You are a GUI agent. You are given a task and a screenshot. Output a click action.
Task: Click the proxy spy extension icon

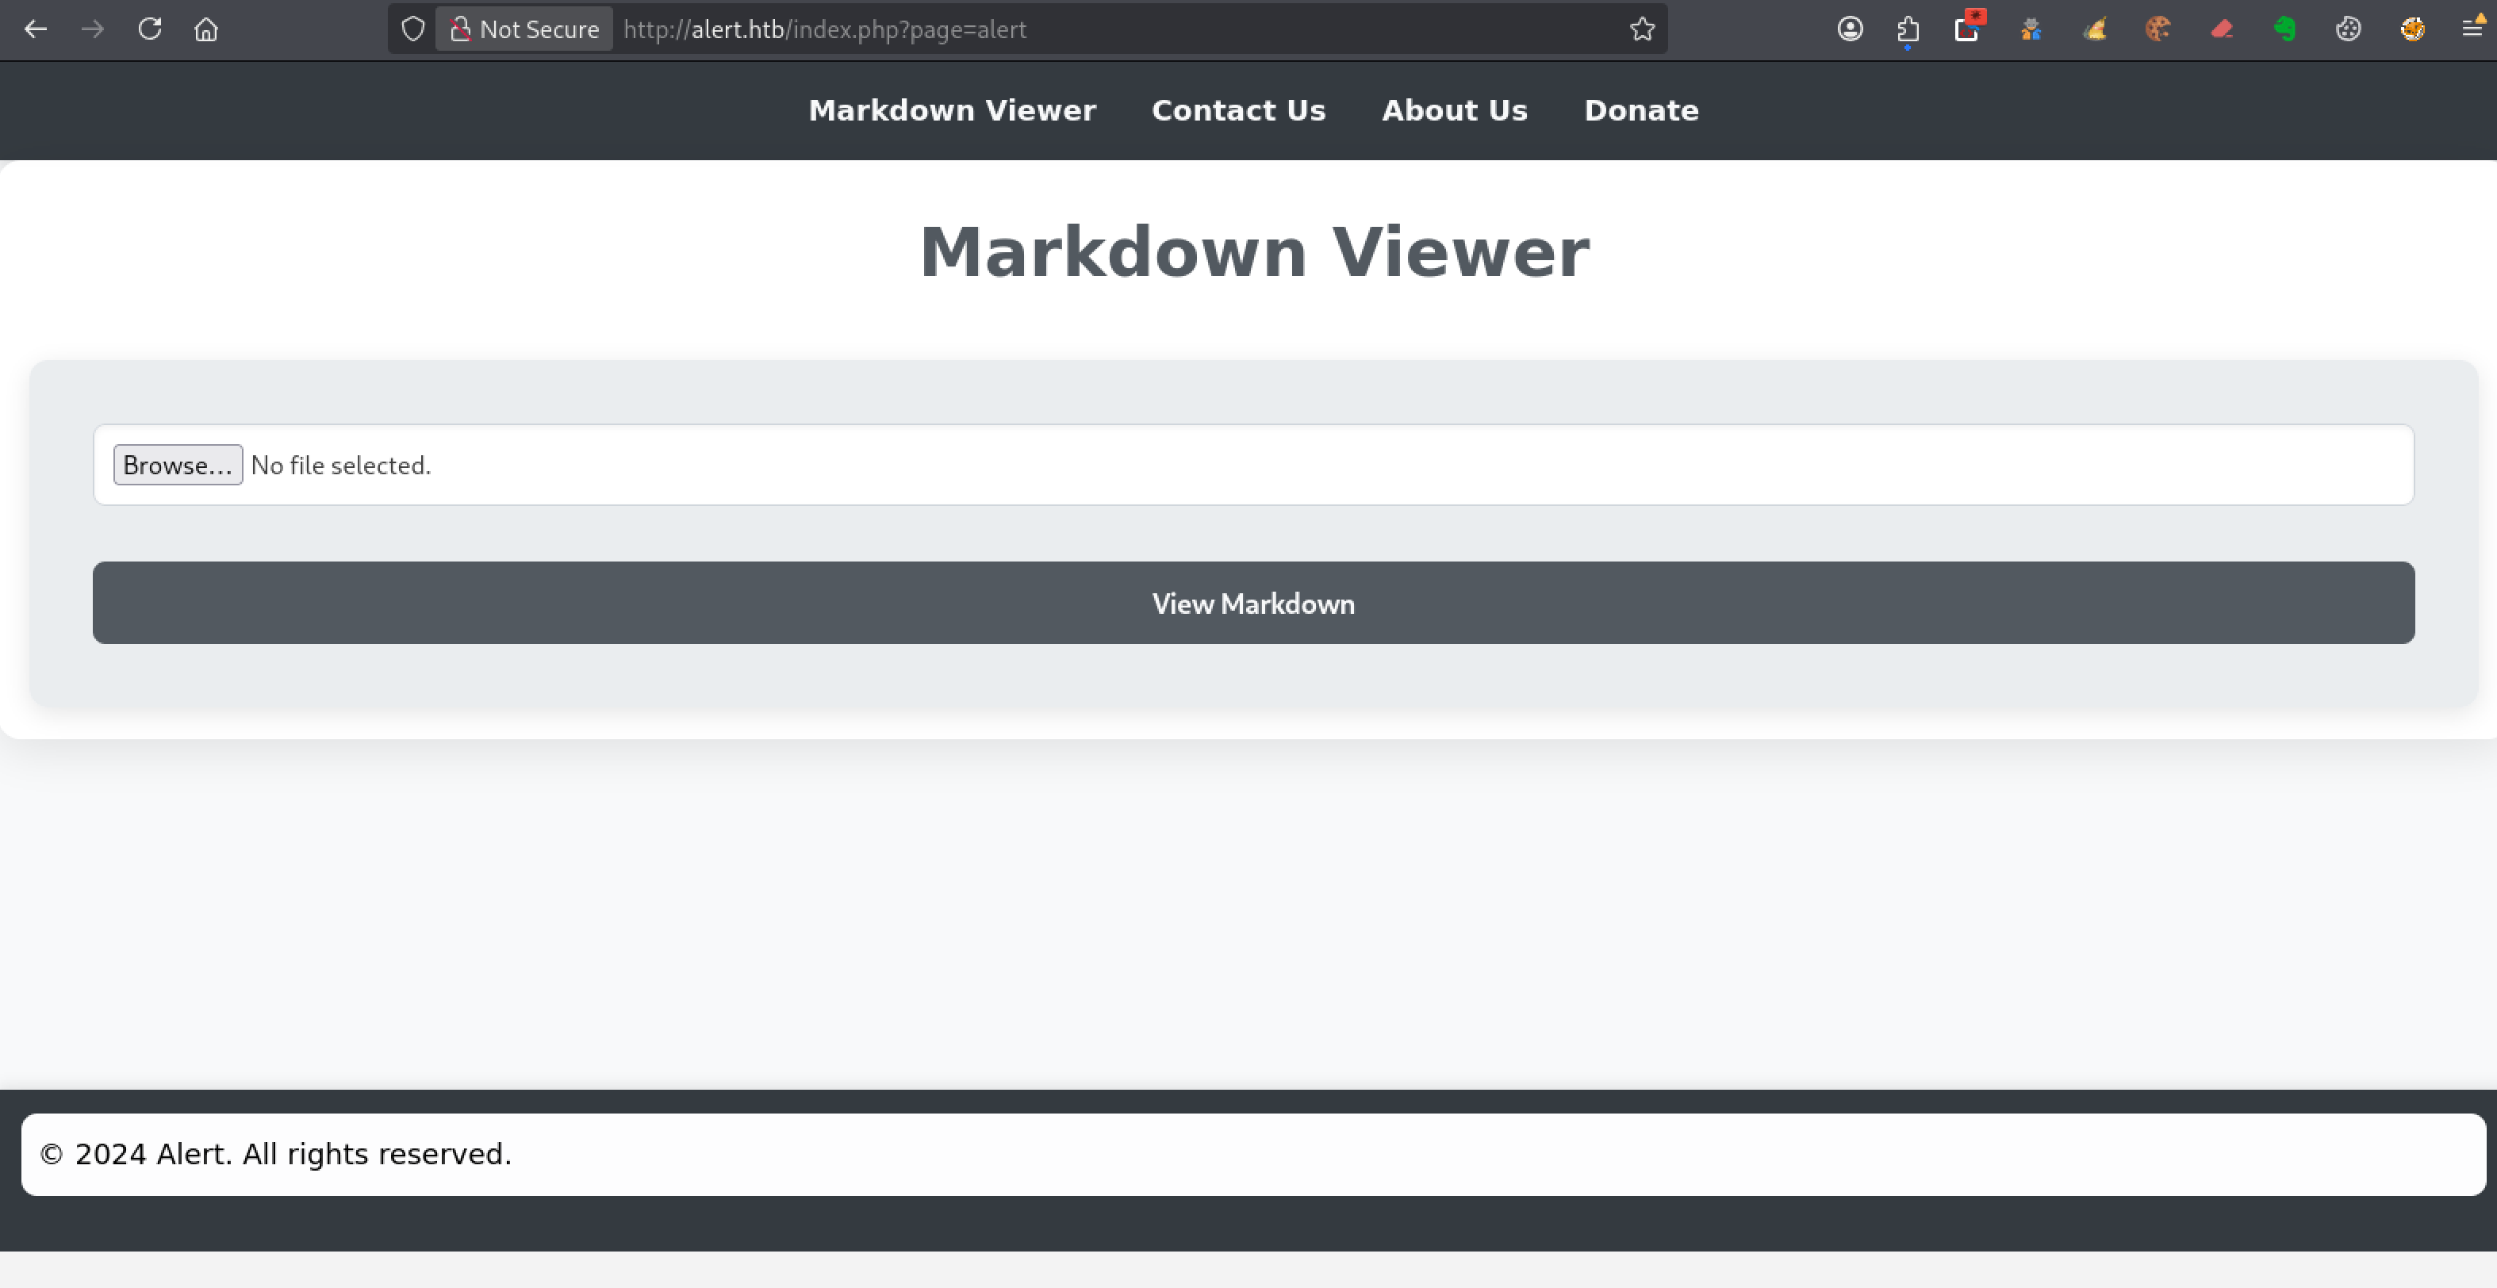(x=2031, y=29)
